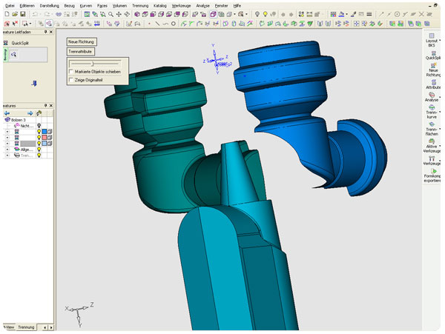Click the Layout BKS icon in right sidebar

click(431, 36)
